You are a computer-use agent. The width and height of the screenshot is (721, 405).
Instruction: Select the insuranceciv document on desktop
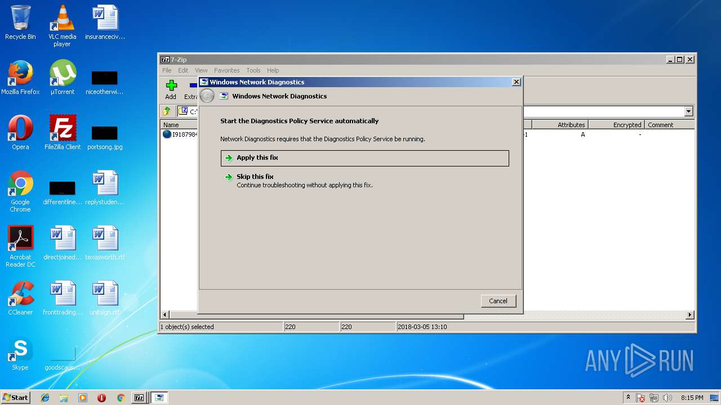point(105,22)
